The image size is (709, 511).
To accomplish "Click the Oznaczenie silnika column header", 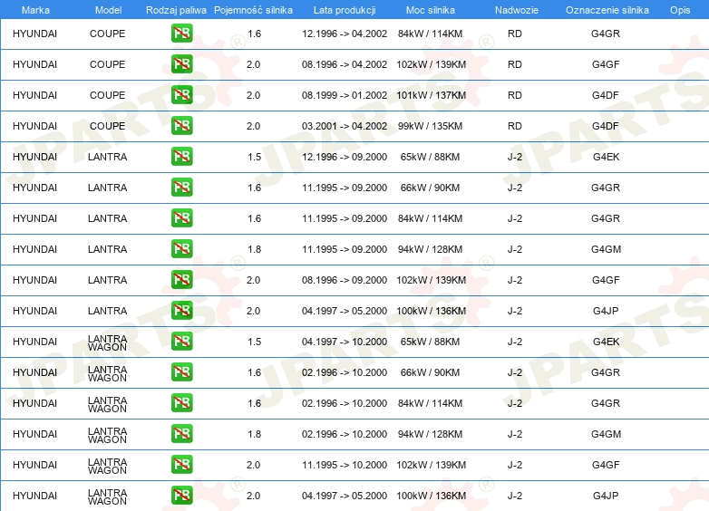I will coord(607,10).
